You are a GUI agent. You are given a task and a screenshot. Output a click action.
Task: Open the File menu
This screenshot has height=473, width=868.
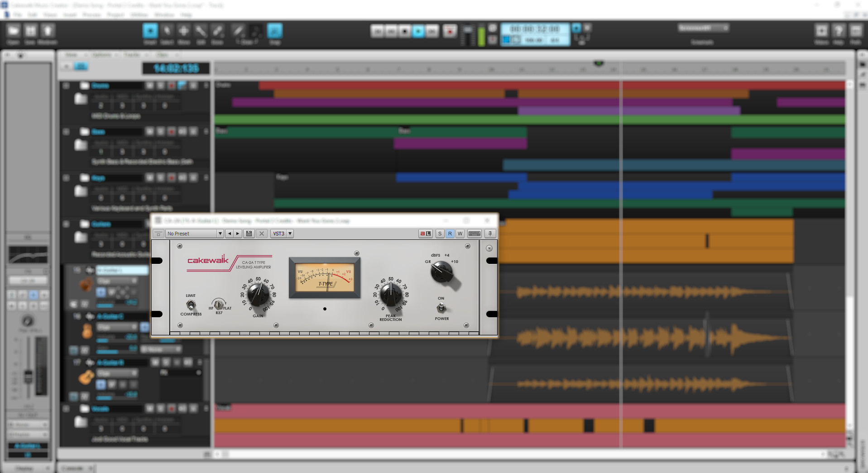[18, 14]
